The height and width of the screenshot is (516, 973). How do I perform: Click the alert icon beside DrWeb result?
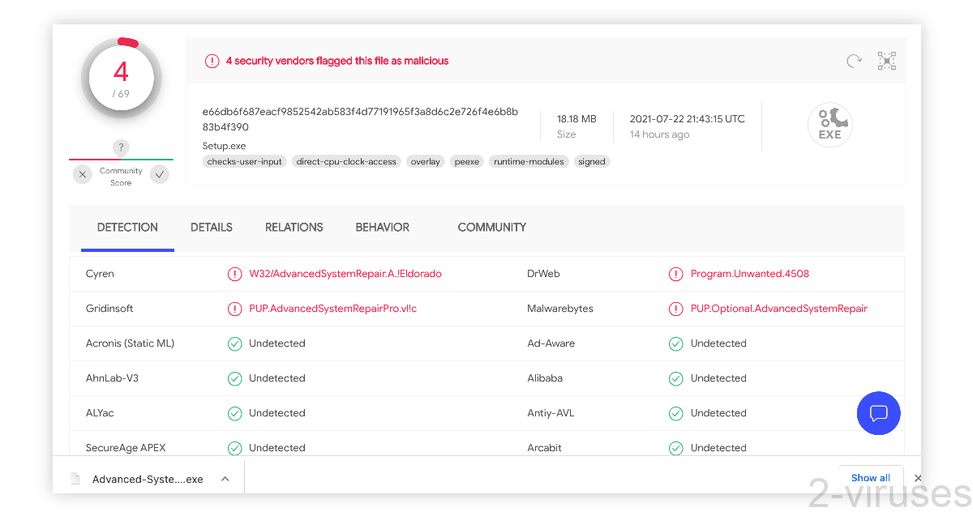pyautogui.click(x=675, y=274)
